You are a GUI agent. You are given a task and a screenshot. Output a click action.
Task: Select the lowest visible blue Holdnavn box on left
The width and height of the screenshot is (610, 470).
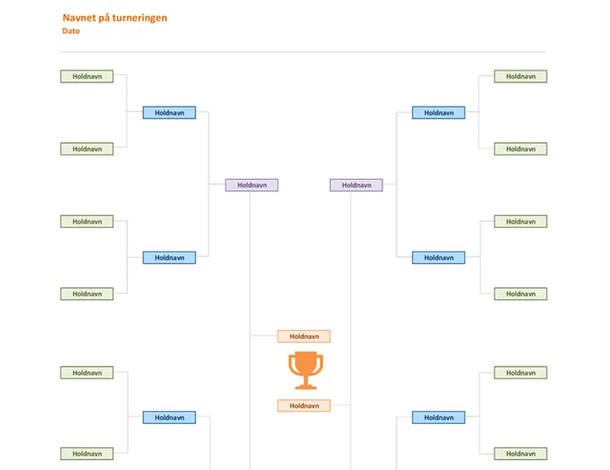point(169,418)
